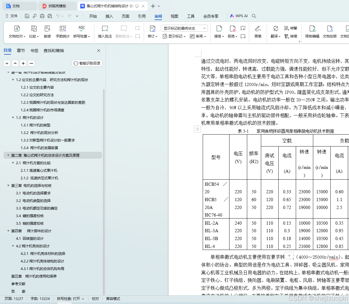The width and height of the screenshot is (349, 304).
Task: Open the 修订 track changes tool
Action: pos(152,31)
